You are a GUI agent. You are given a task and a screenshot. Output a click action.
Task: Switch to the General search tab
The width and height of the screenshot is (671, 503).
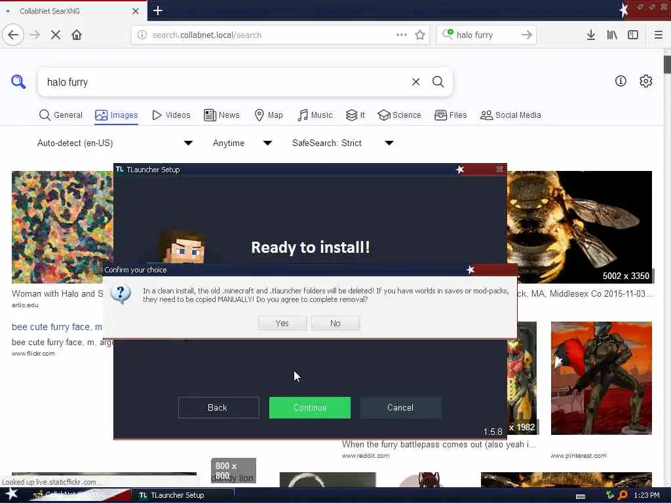pos(61,115)
